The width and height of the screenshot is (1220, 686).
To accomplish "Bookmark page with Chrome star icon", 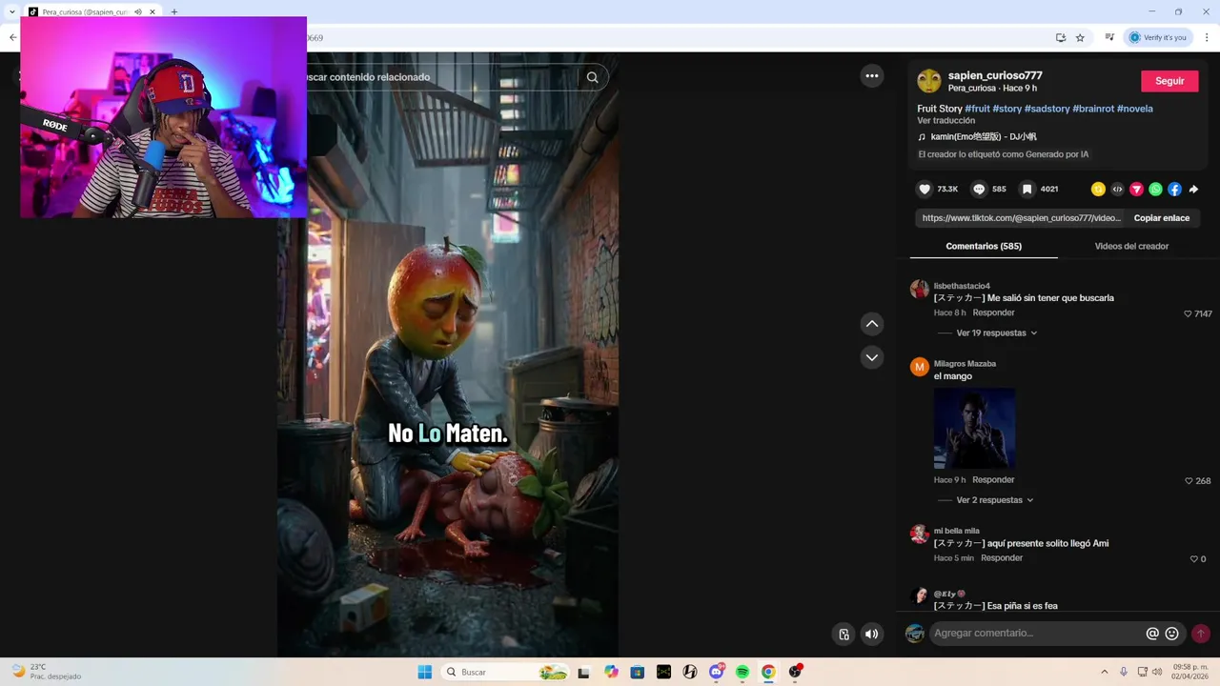I will [x=1080, y=37].
